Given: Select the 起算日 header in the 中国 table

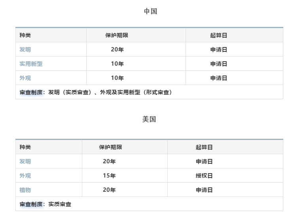Looking at the screenshot, I should 218,36.
